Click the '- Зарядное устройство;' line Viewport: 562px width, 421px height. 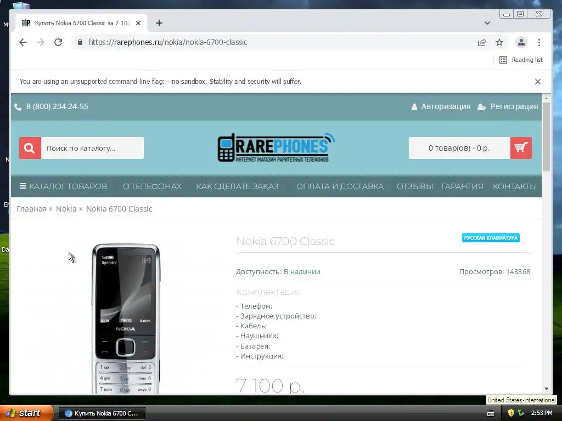[276, 316]
